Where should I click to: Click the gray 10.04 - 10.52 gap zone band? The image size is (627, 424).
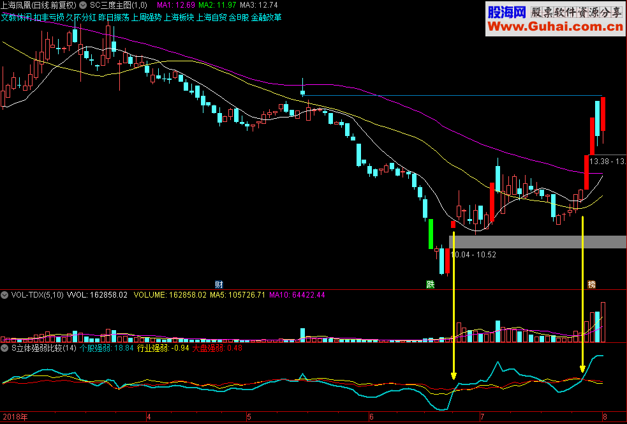(x=538, y=242)
